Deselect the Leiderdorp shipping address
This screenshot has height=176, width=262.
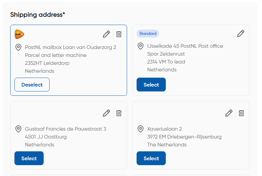point(32,85)
